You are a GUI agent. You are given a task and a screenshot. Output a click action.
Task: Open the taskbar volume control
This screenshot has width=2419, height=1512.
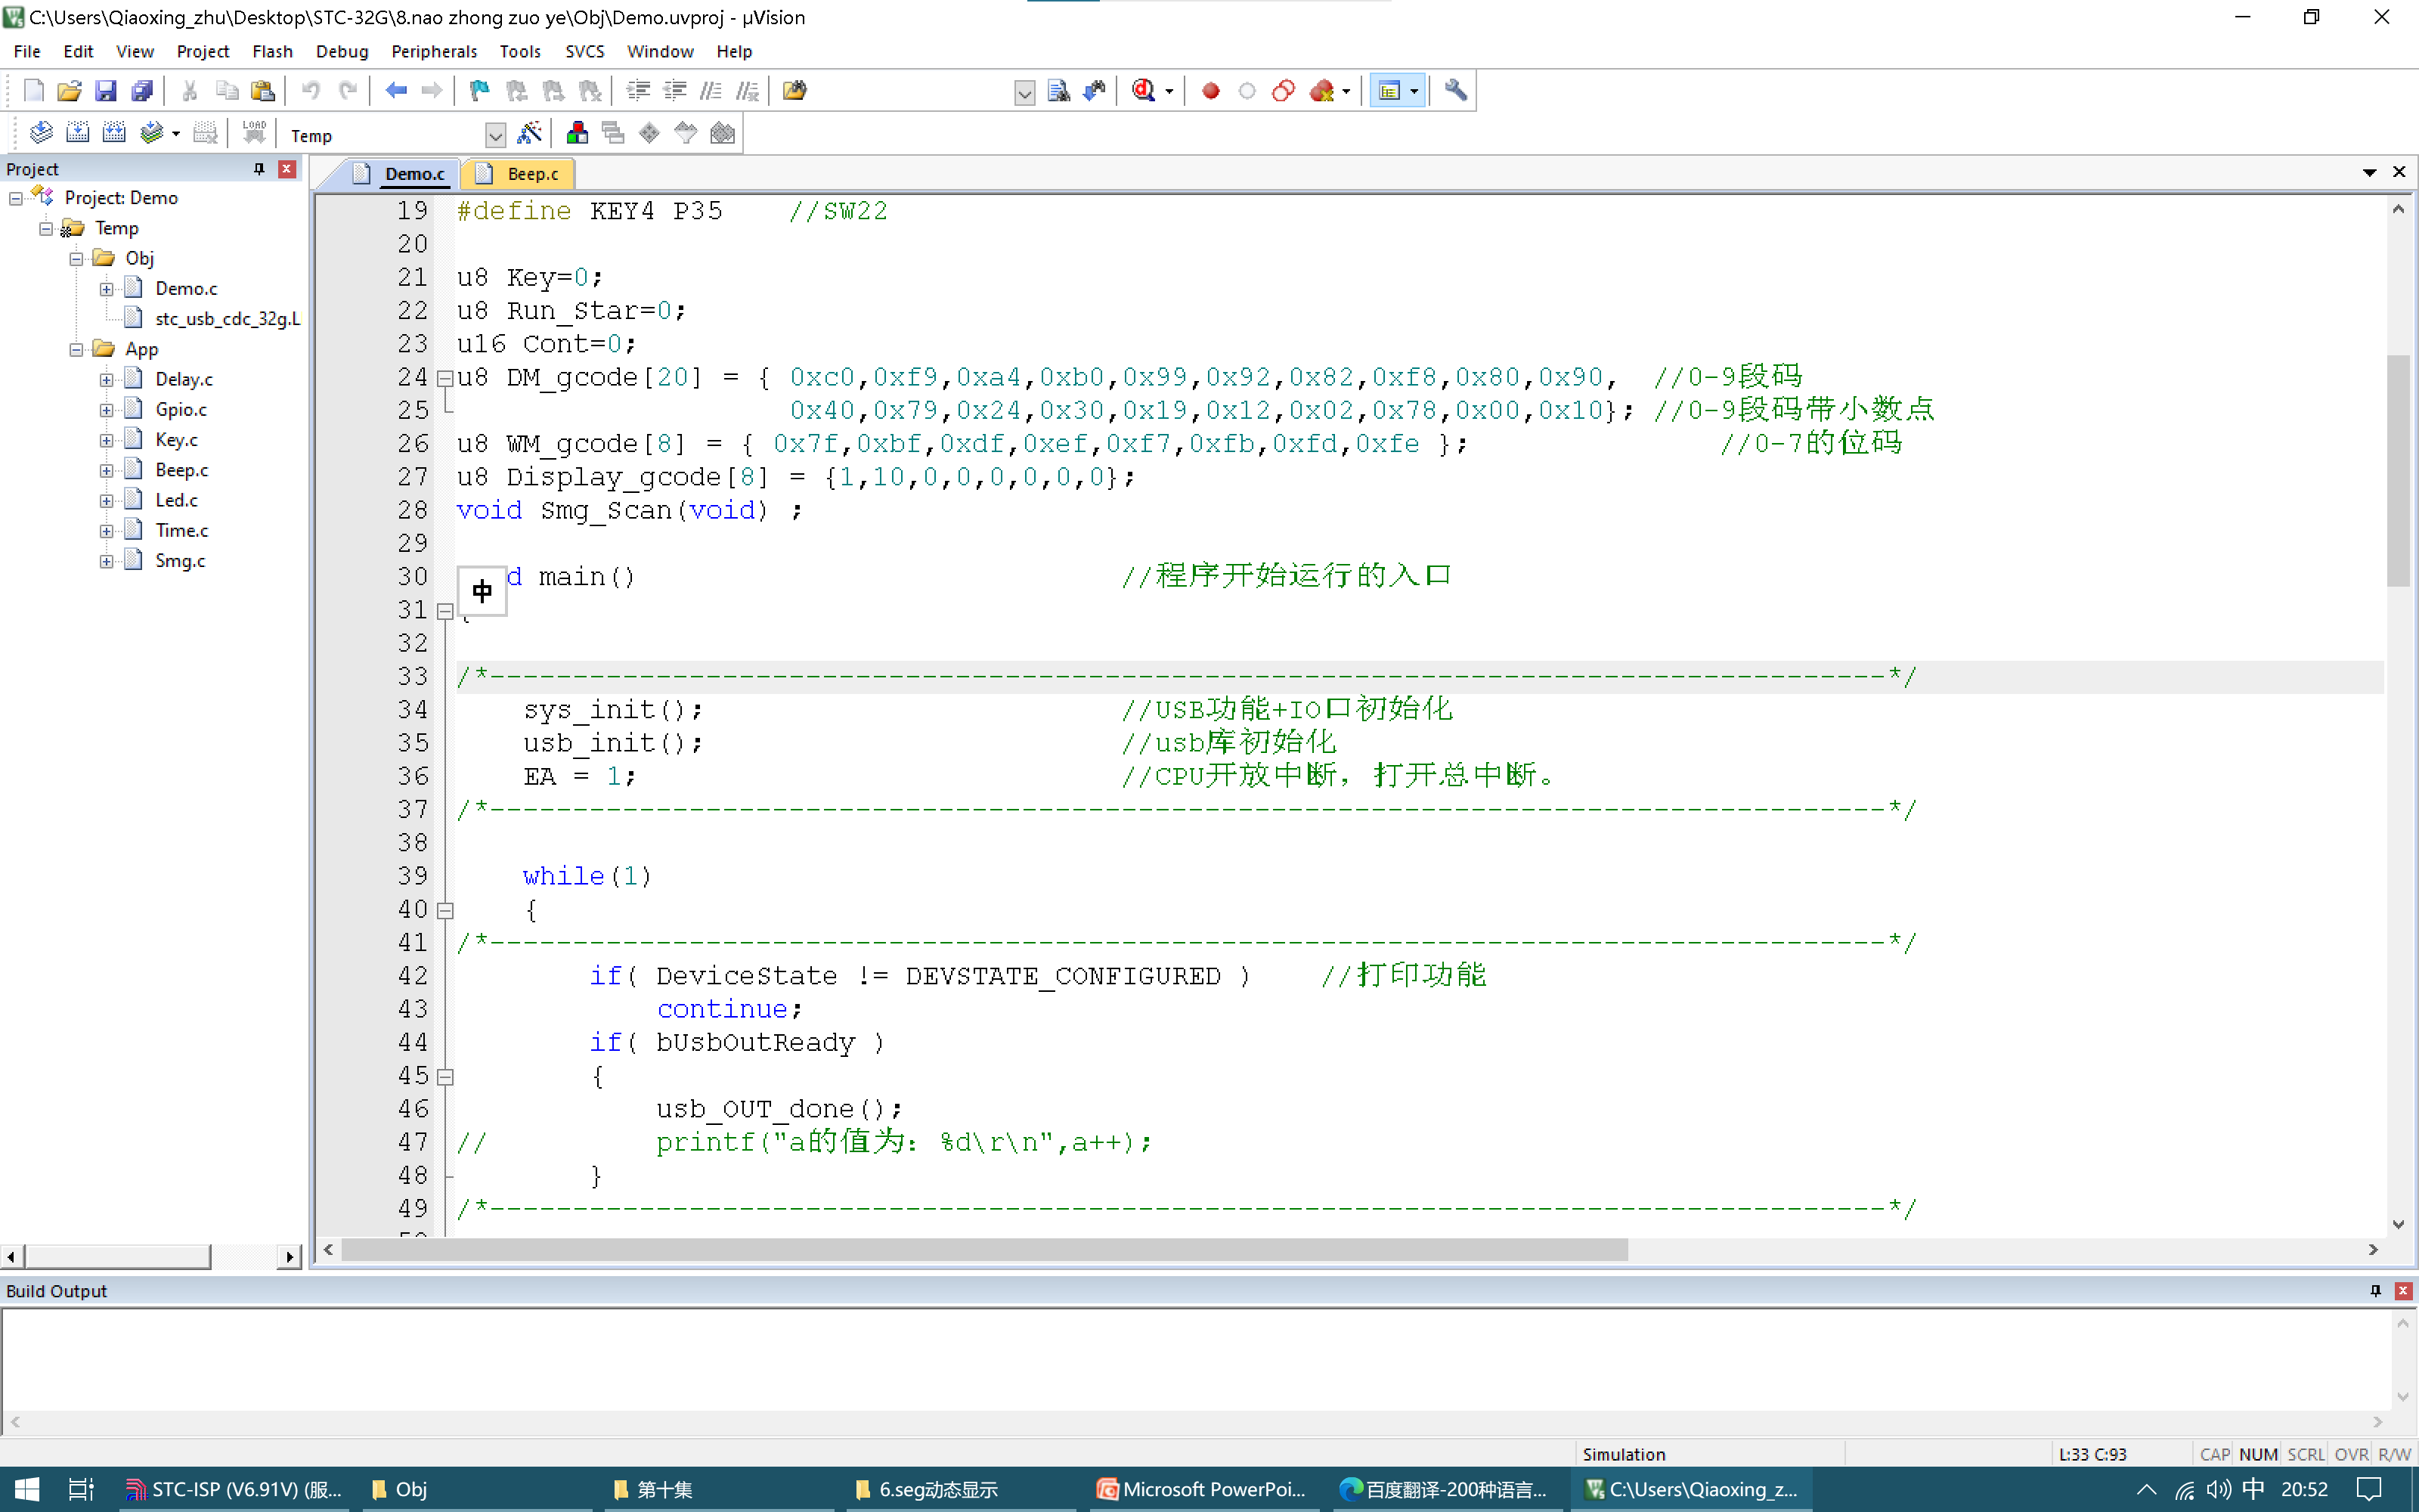click(2219, 1490)
